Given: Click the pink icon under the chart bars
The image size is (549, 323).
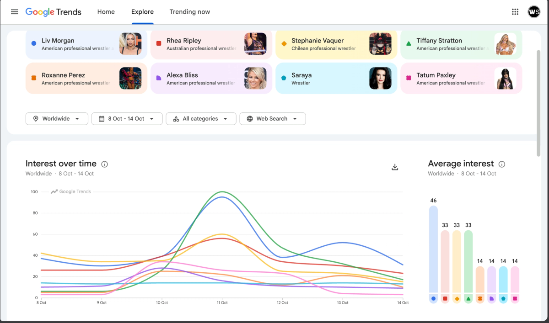Looking at the screenshot, I should [515, 299].
